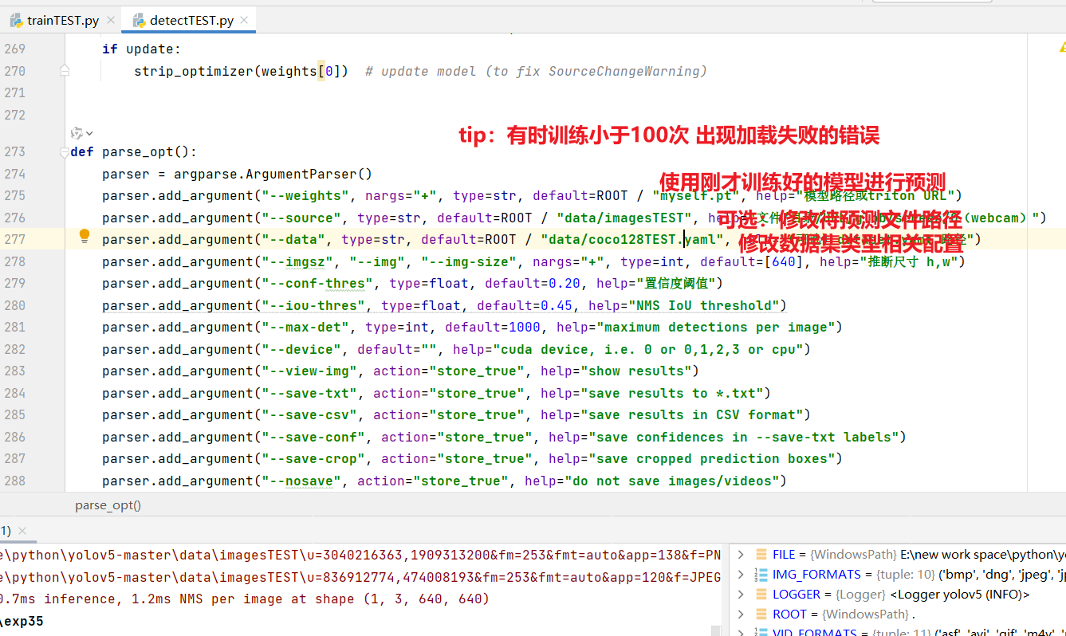
Task: Click the "--view-img" argument string
Action: pos(309,371)
